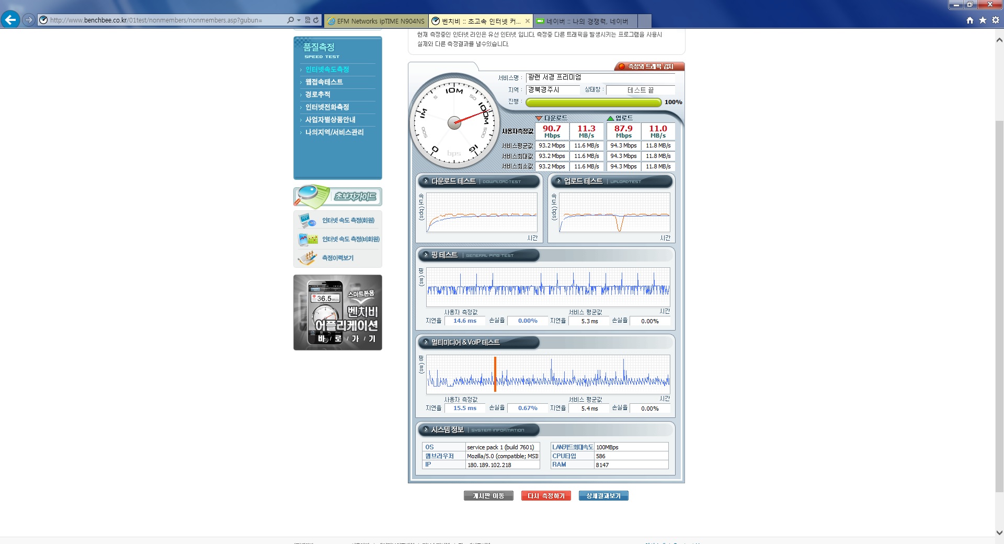Click the 인터넷 속도 측정(비회원) icon

pos(307,239)
